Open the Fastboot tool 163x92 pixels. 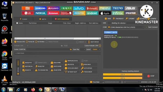click(x=118, y=19)
